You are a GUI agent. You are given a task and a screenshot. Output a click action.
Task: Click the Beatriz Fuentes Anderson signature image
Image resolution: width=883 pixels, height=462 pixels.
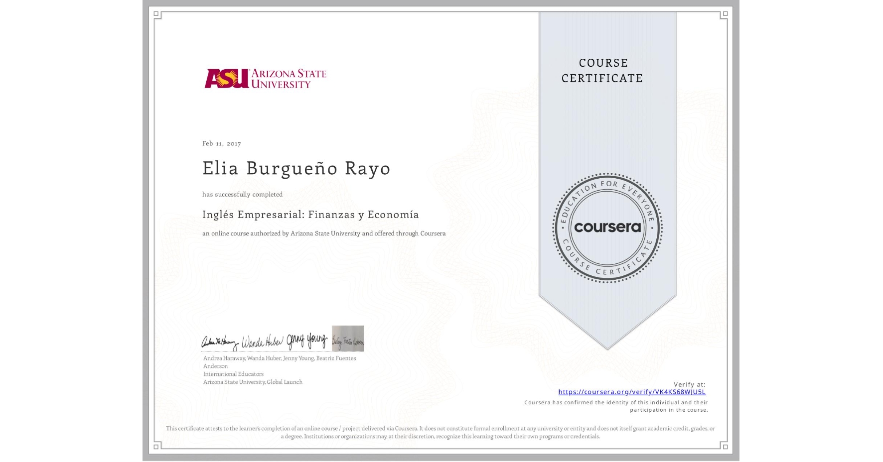[348, 339]
